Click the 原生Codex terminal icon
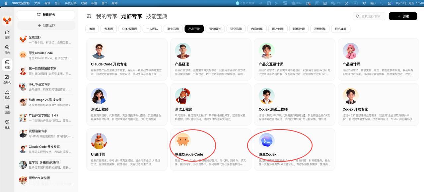This screenshot has width=424, height=192. 266,141
